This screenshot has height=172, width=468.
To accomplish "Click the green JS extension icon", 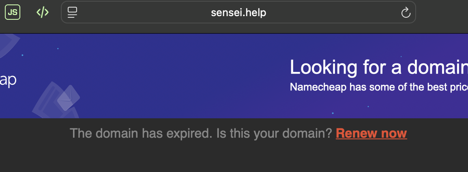I will pyautogui.click(x=12, y=13).
